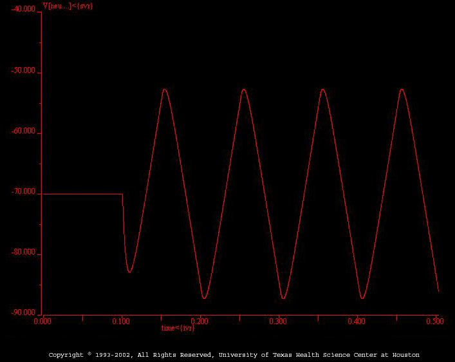
Task: Click the first peak of the waveform
Action: click(x=165, y=90)
